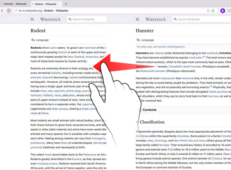Close the Rodent - Wikipedia tab

33,4
